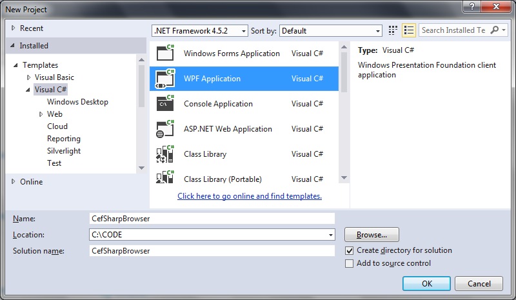Select the Silverlight category
The image size is (516, 300).
64,151
